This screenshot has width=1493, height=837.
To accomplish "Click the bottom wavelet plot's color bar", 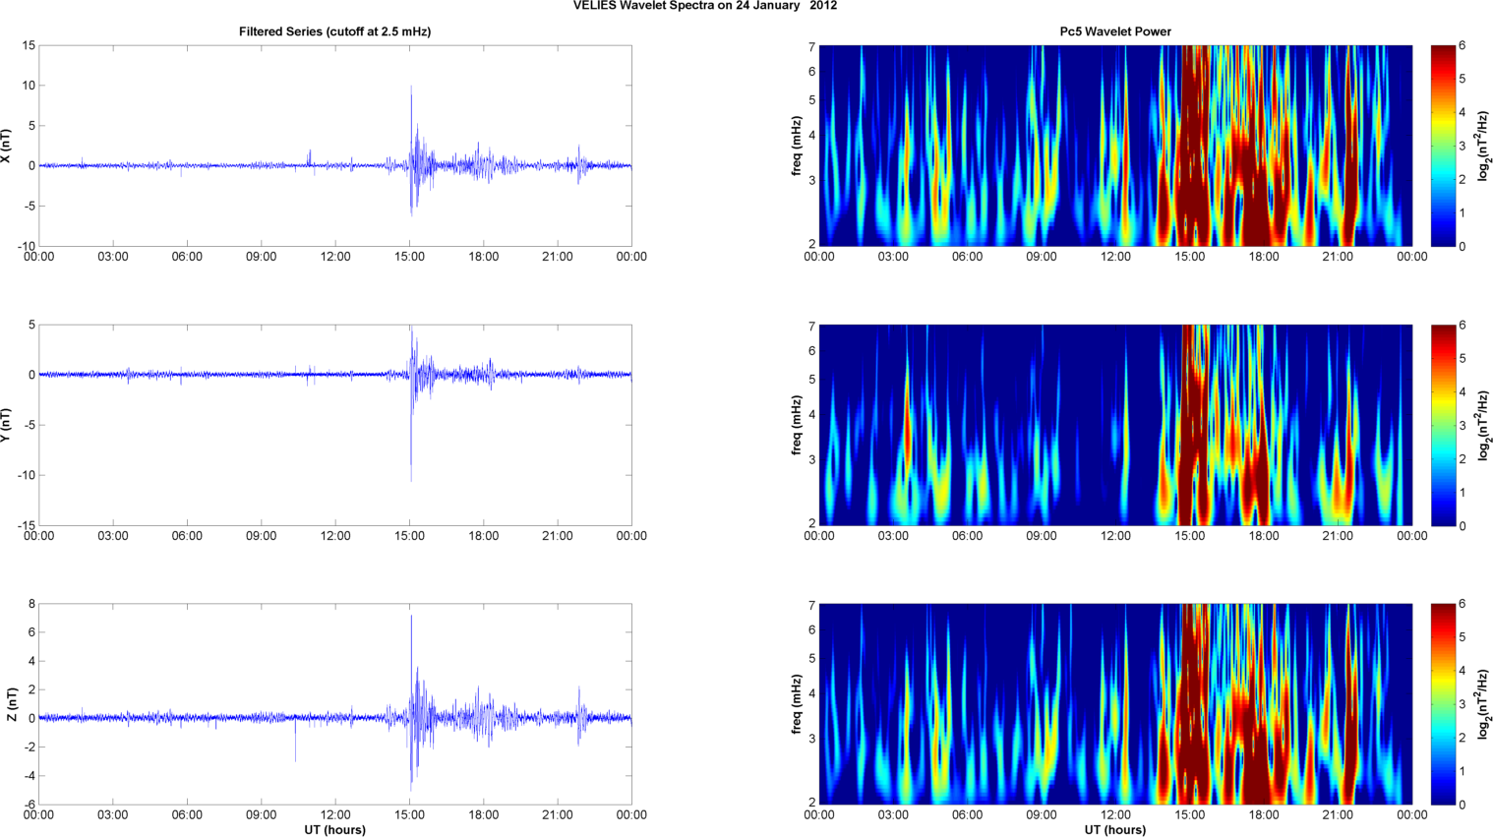I will click(1442, 704).
